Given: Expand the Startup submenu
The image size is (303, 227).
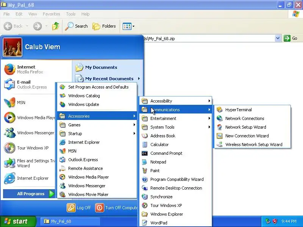Looking at the screenshot, I should click(97, 134).
